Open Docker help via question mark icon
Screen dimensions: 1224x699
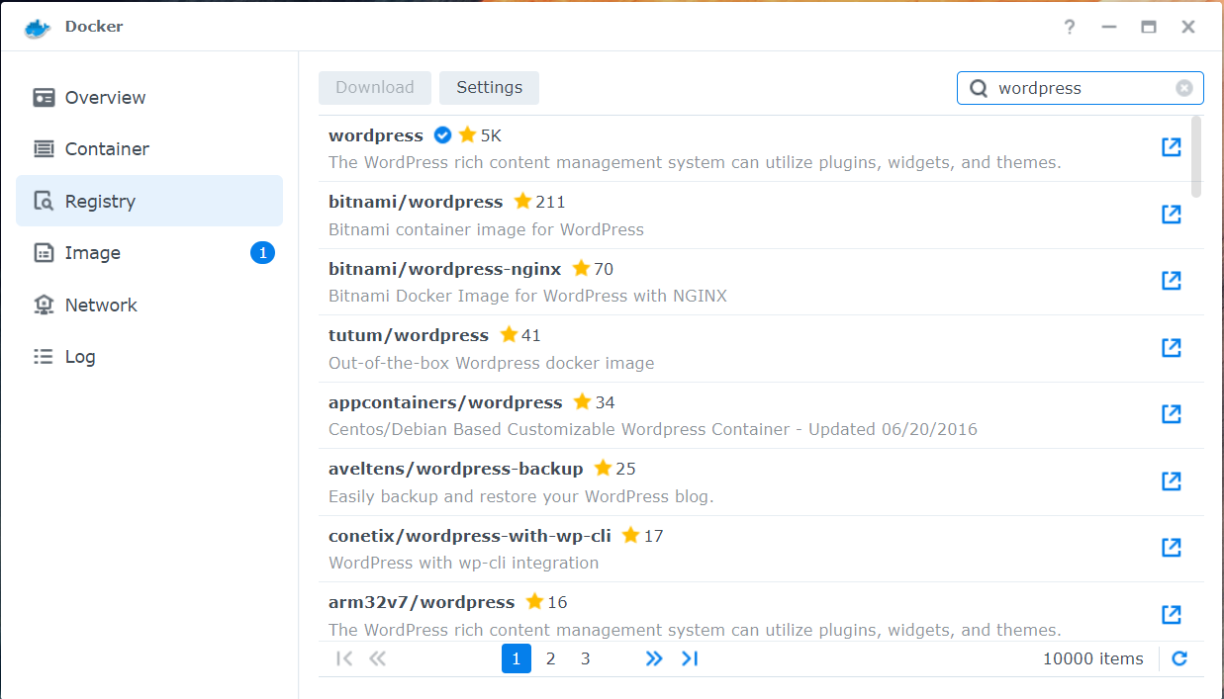(1070, 27)
